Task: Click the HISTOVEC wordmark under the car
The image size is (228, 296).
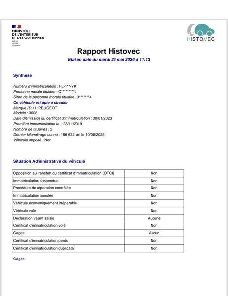Action: click(x=201, y=39)
